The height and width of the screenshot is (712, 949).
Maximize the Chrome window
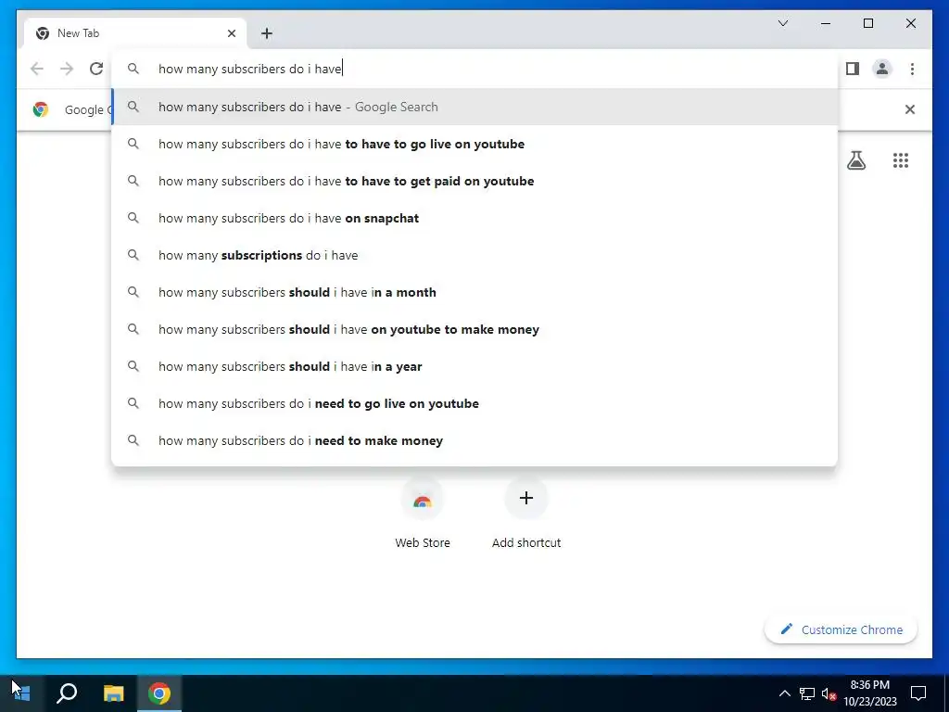click(867, 23)
